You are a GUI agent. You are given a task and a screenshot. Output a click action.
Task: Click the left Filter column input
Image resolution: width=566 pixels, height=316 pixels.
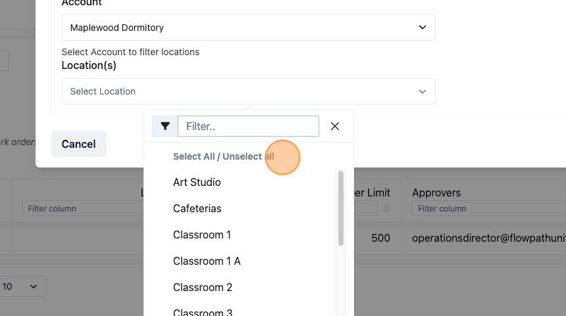tap(83, 209)
